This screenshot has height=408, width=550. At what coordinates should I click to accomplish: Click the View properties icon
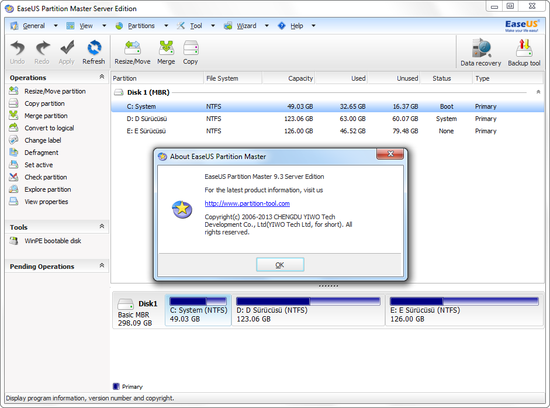13,201
